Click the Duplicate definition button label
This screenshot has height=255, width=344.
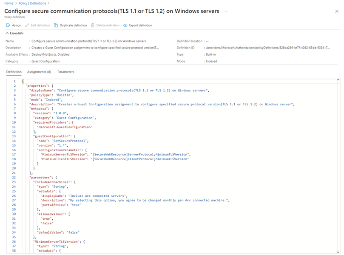[x=73, y=25]
